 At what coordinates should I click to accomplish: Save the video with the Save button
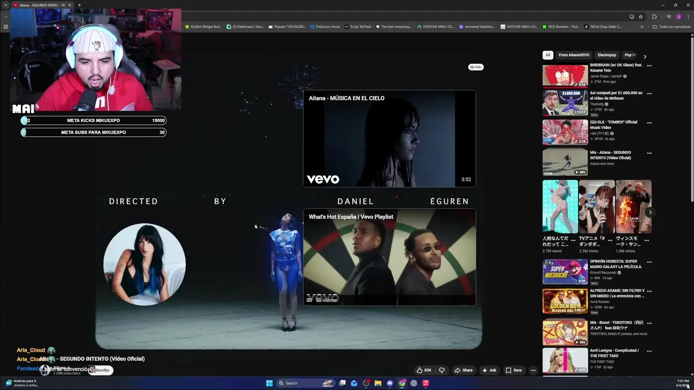(514, 370)
